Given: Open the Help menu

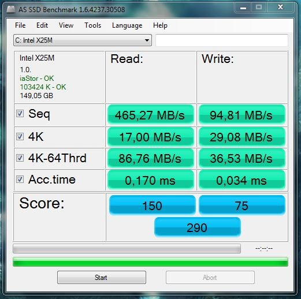Looking at the screenshot, I should pos(160,25).
